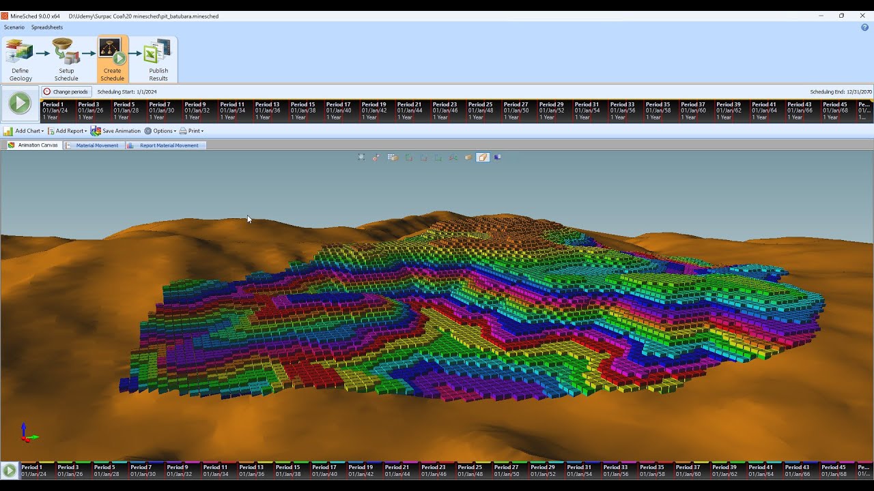Click the blue cube icon in canvas toolbar
This screenshot has height=491, width=874.
[x=498, y=158]
